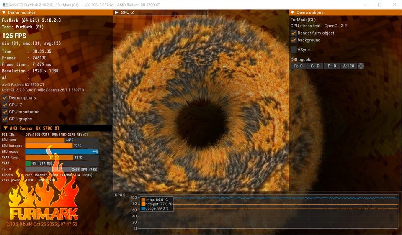This screenshot has height=235, width=402.
Task: Click the R: 0 color value field
Action: click(x=299, y=66)
